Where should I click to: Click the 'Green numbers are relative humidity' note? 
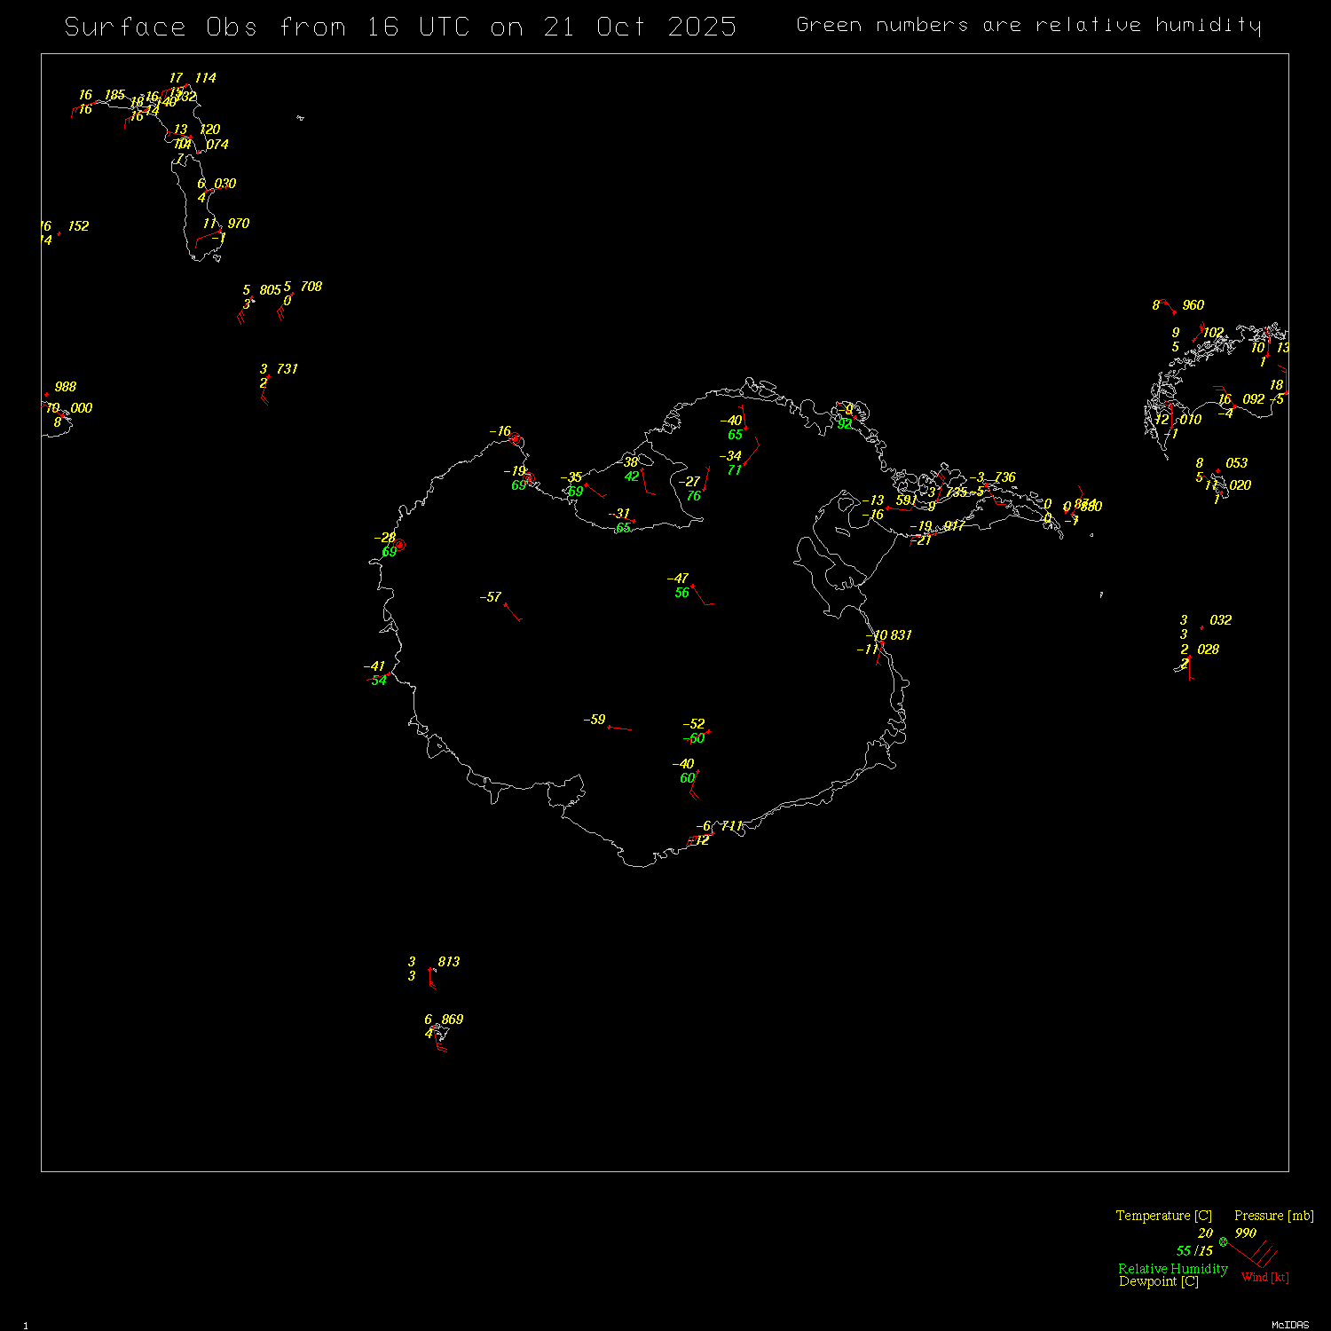1028,25
